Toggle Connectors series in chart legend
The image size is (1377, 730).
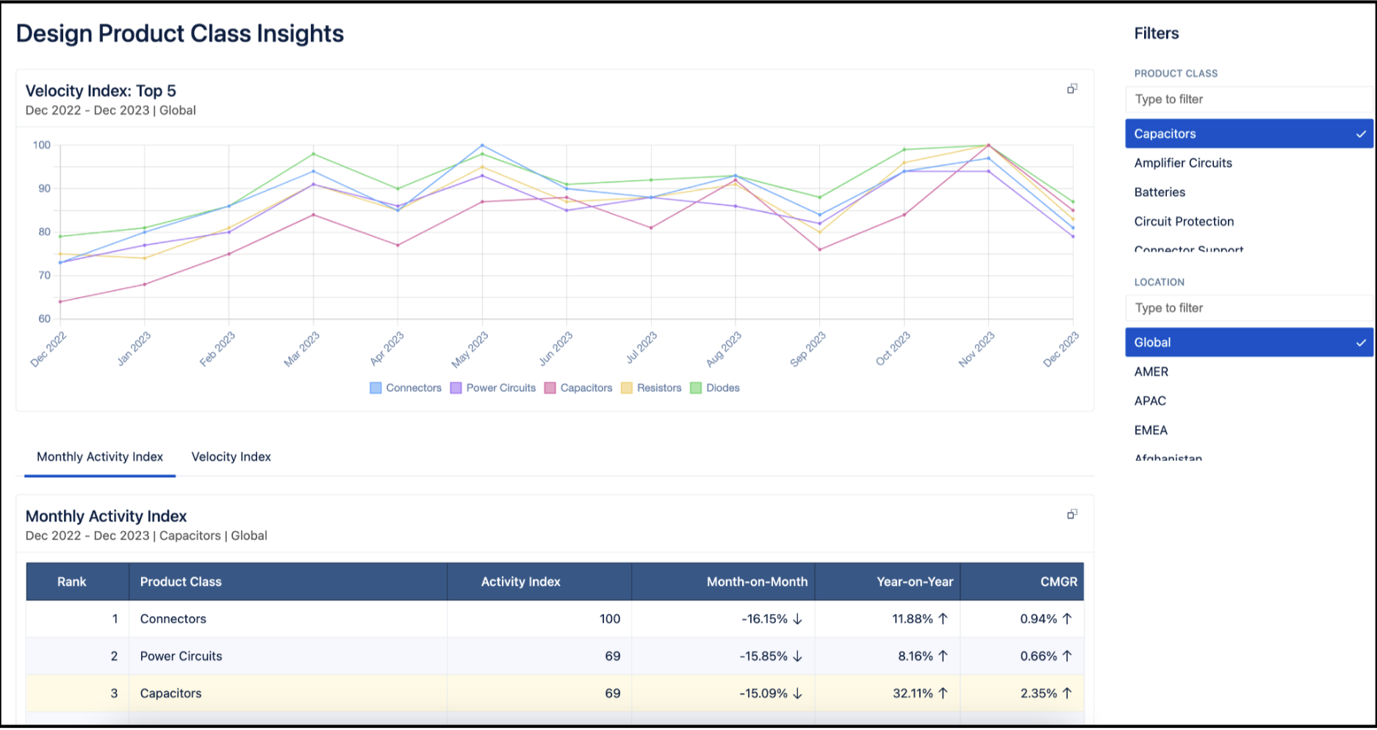pyautogui.click(x=406, y=388)
